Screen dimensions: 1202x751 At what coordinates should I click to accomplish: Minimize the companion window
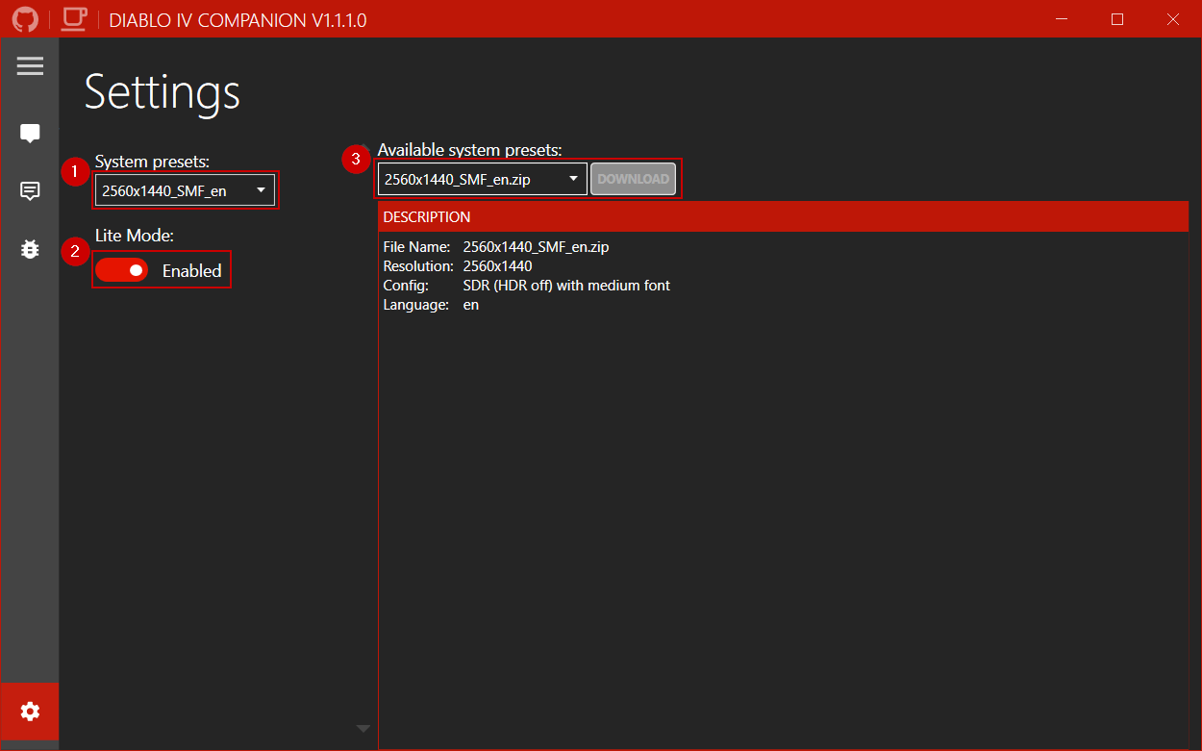click(1063, 19)
